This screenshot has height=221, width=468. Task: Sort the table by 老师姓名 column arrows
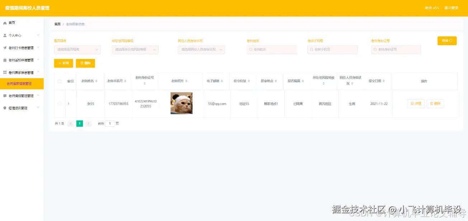96,81
